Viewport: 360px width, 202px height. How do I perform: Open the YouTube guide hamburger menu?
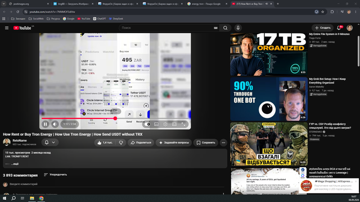pos(7,27)
